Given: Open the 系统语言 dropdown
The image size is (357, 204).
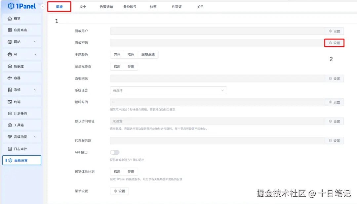Looking at the screenshot, I should [169, 90].
